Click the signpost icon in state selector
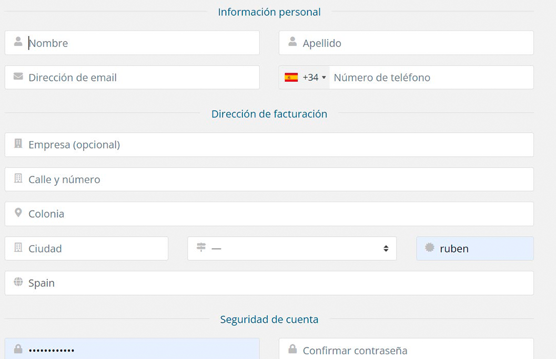The image size is (556, 359). pyautogui.click(x=201, y=248)
